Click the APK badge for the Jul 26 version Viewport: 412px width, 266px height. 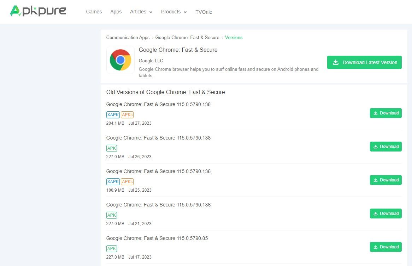coord(111,148)
